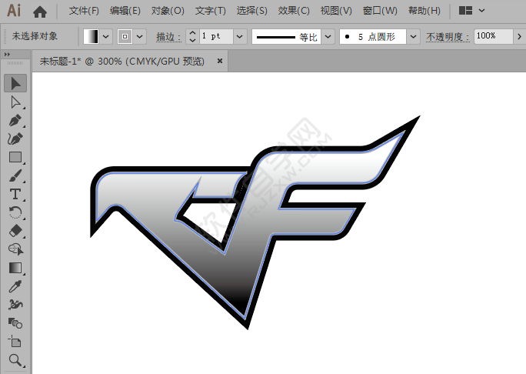Click the stroke weight 1 pt field
This screenshot has width=526, height=374.
point(216,37)
